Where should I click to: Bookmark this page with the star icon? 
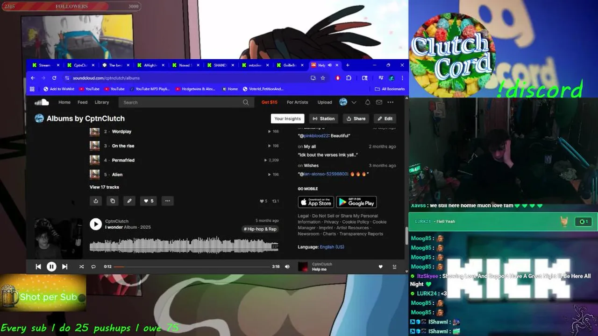click(323, 78)
